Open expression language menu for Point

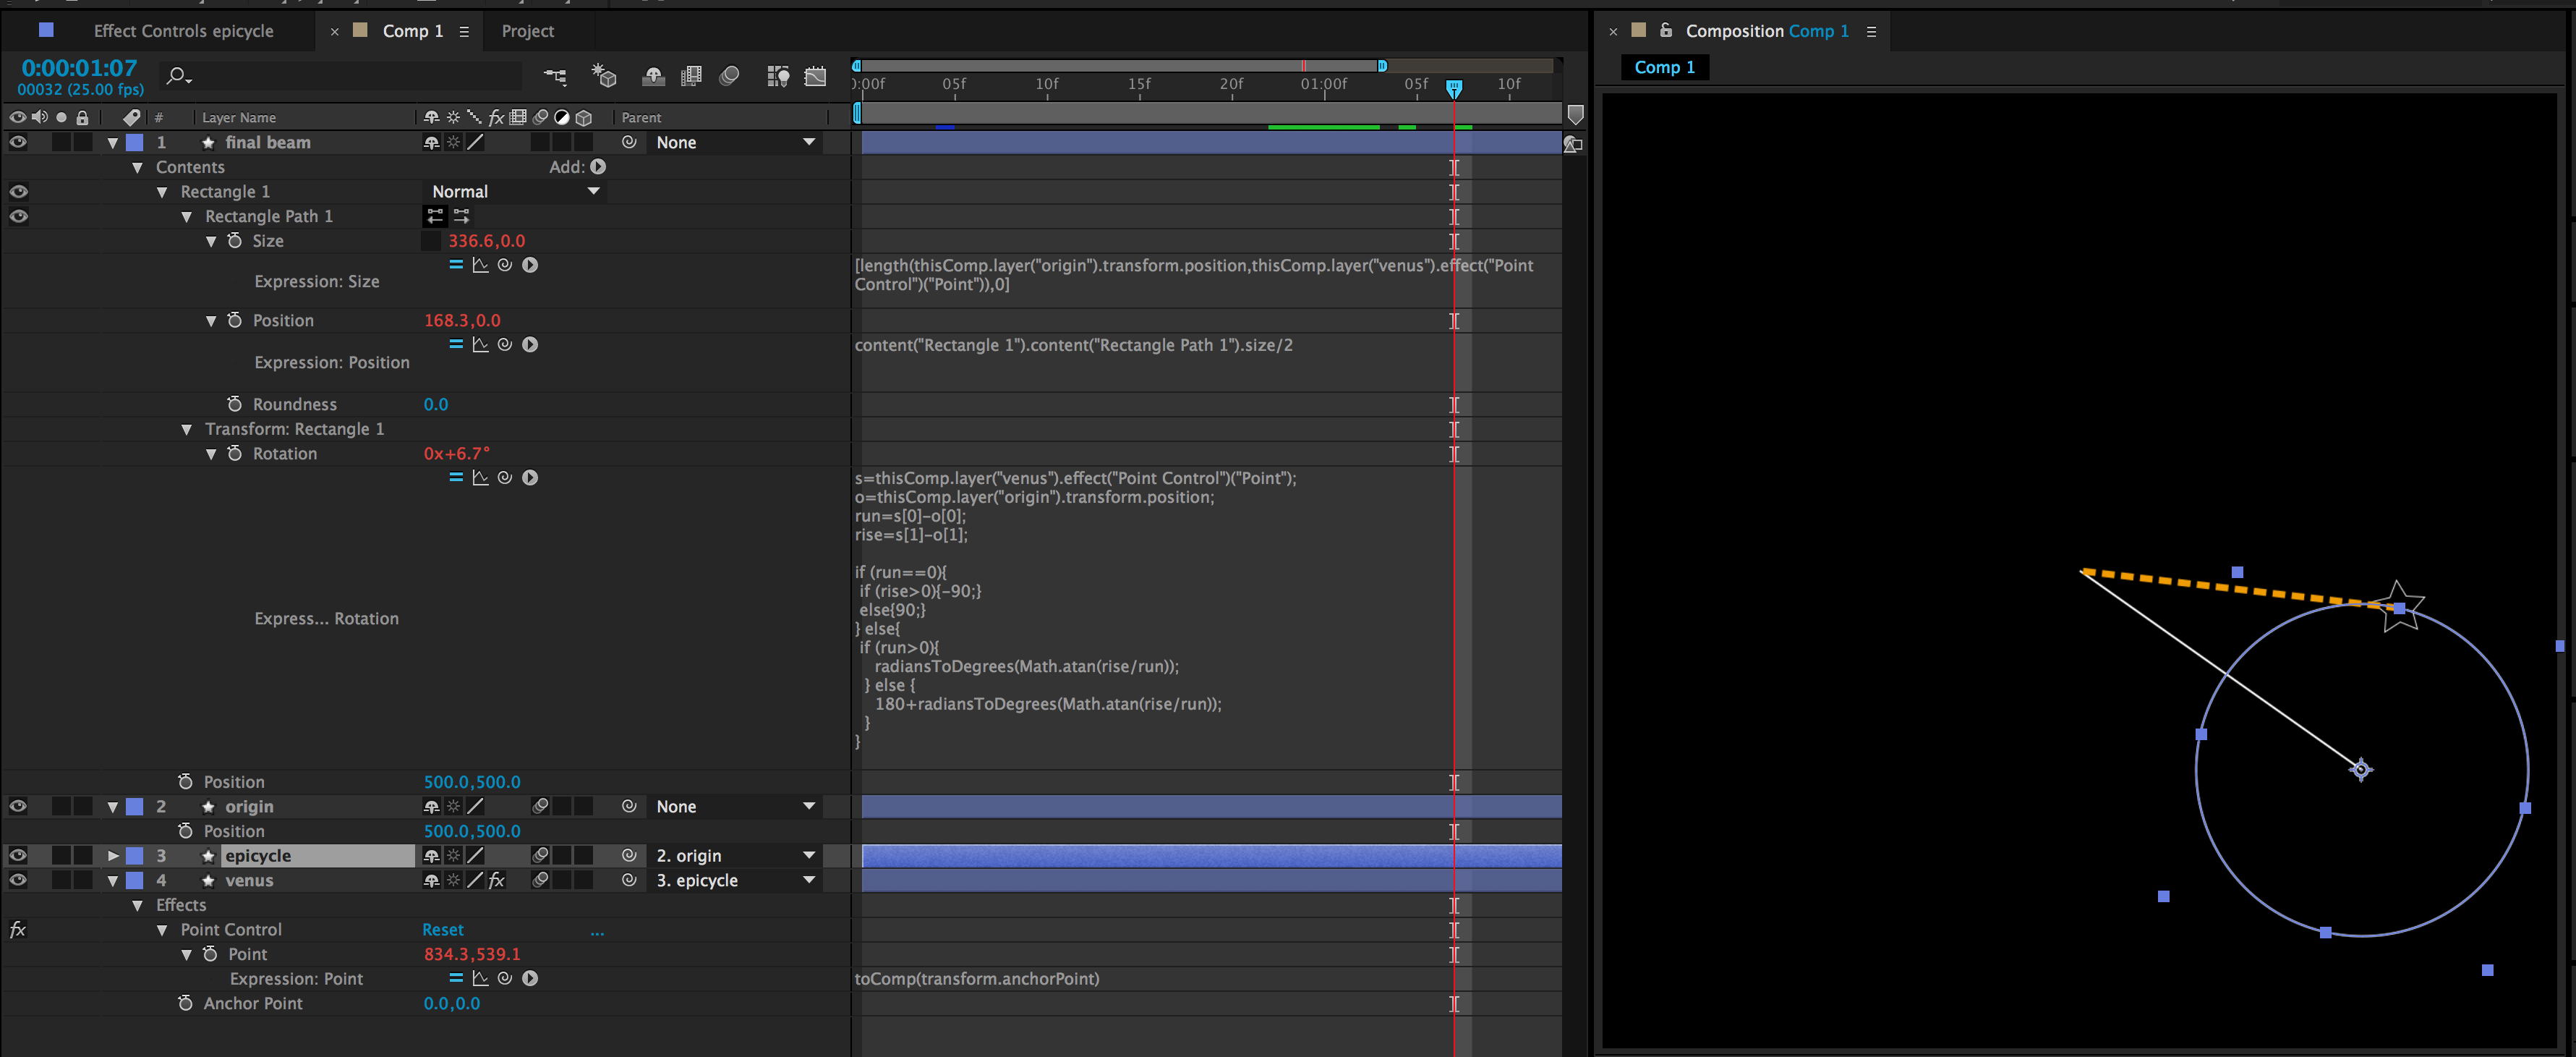tap(530, 979)
